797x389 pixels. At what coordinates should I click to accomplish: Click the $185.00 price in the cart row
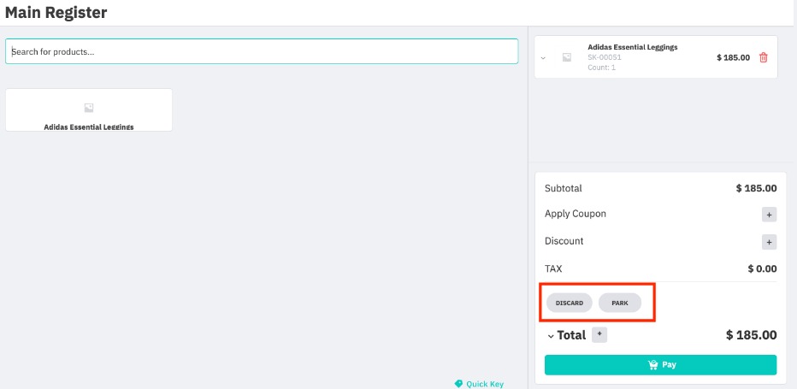pyautogui.click(x=733, y=57)
